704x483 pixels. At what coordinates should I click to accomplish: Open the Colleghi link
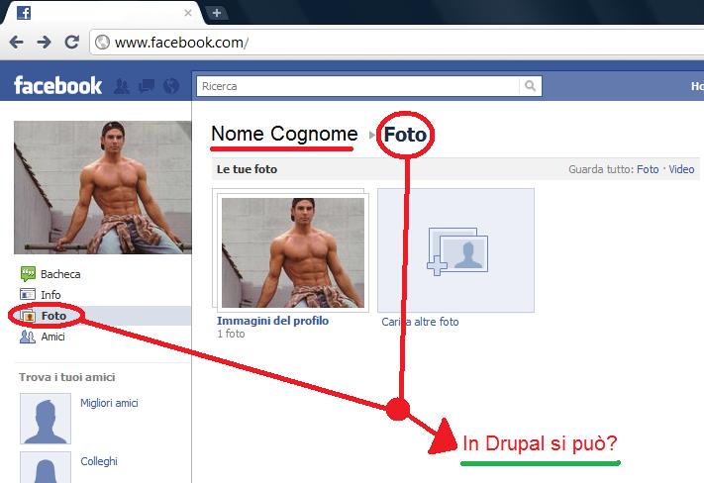[99, 461]
